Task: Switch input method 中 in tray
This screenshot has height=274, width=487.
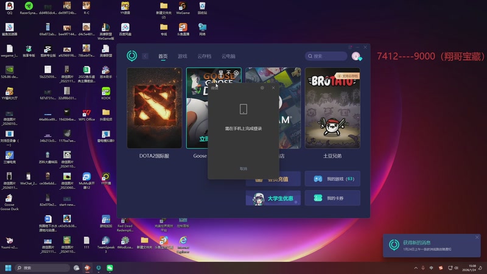Action: [432, 268]
